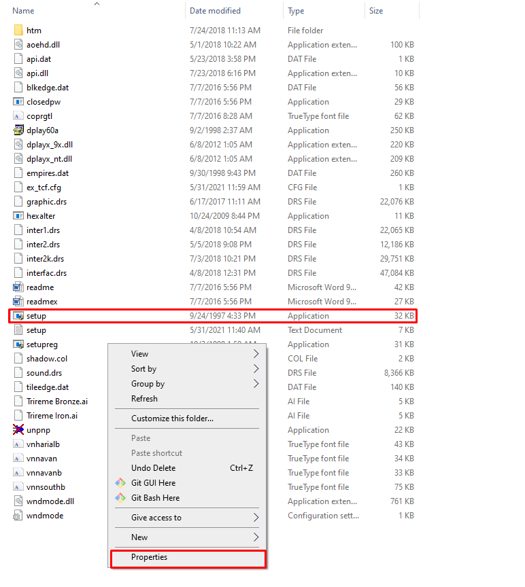Select the file named shadow.col
The height and width of the screenshot is (587, 525).
(x=47, y=359)
